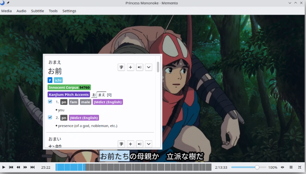Toggle subtitle visibility with the eye icon

[x=282, y=167]
